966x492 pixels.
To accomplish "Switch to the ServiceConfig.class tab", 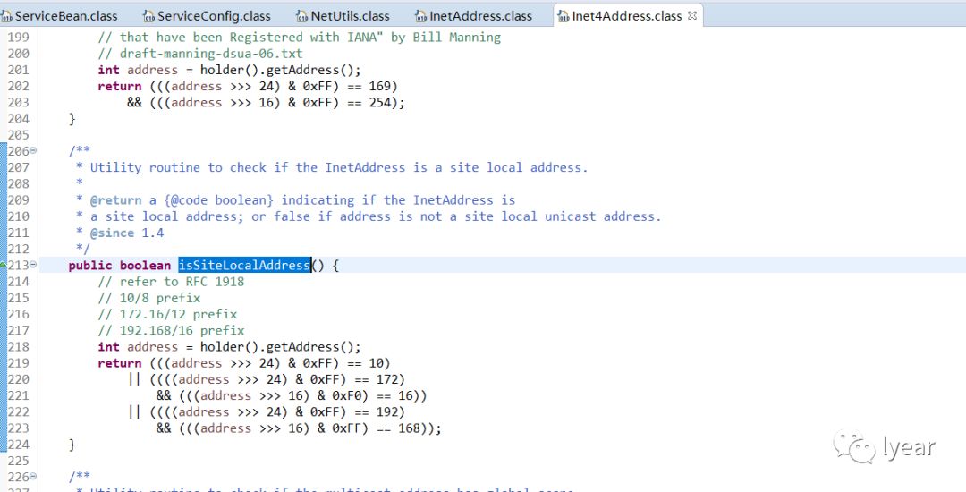I will pos(207,16).
